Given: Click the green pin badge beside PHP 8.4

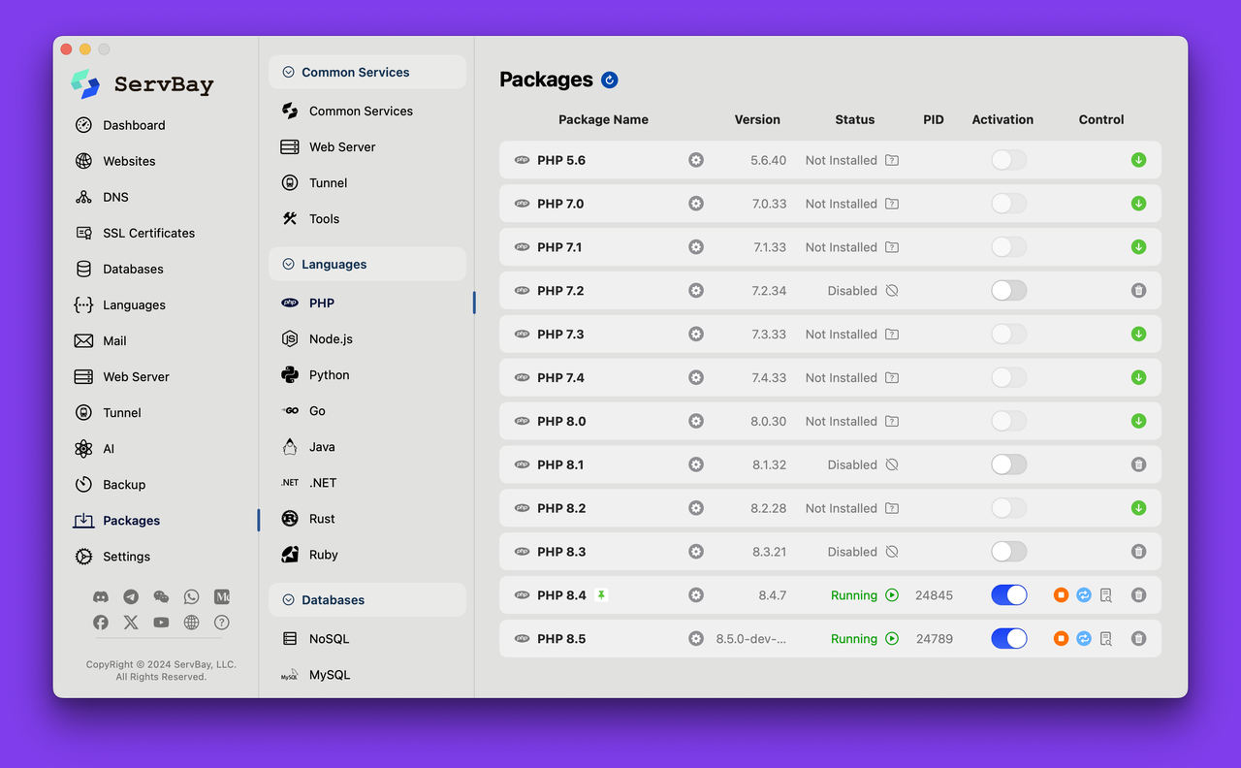Looking at the screenshot, I should 601,595.
